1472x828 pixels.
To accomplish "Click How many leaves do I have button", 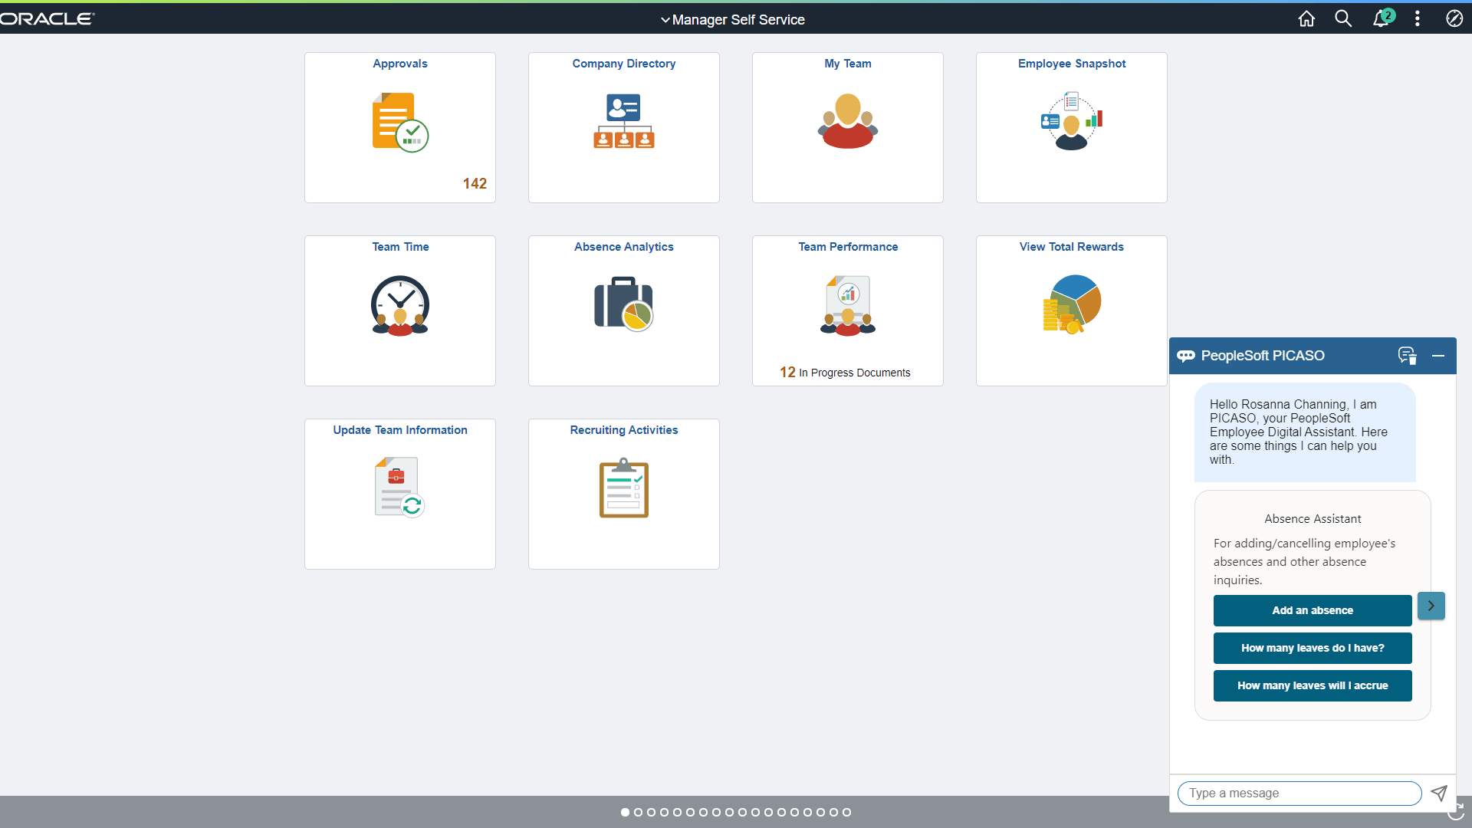I will click(1312, 648).
